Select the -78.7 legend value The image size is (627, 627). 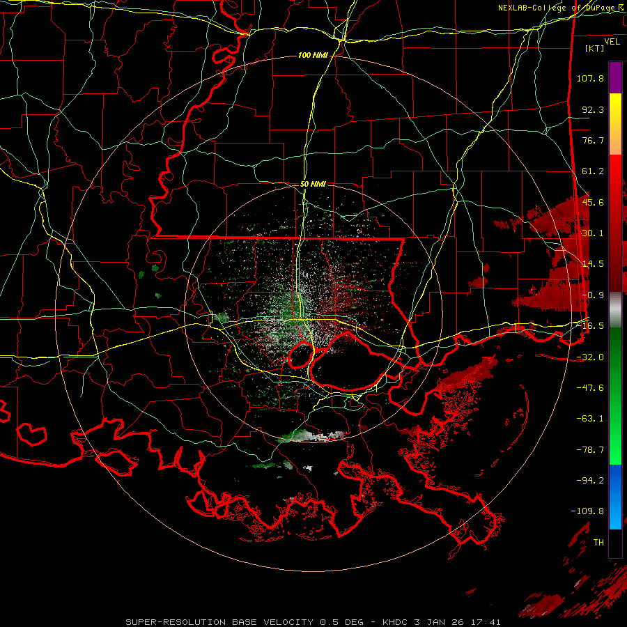pyautogui.click(x=590, y=450)
